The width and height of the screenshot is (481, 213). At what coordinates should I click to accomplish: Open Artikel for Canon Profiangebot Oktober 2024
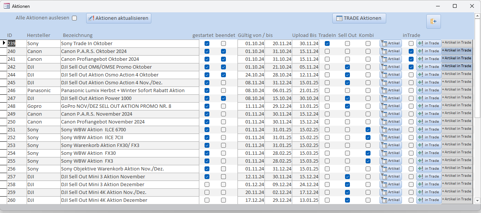point(390,59)
